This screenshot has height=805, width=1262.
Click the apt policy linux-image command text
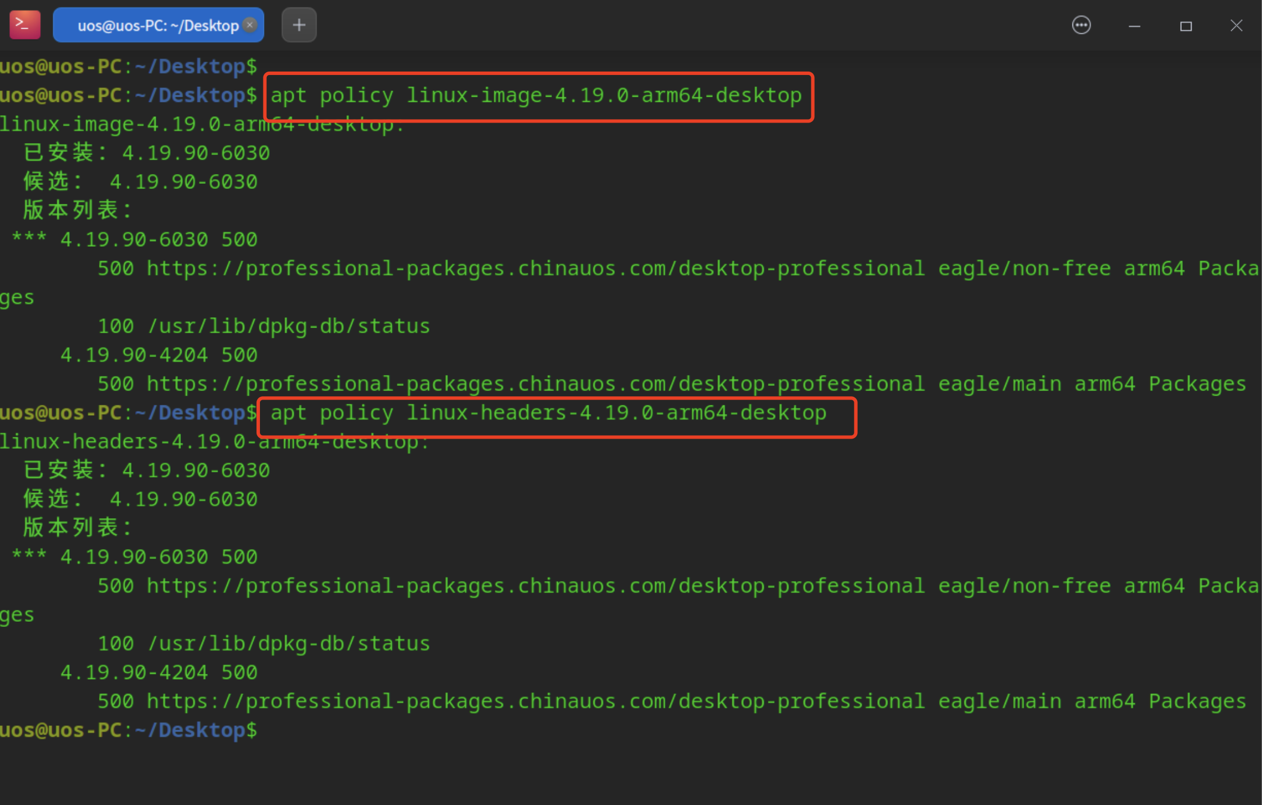coord(535,96)
